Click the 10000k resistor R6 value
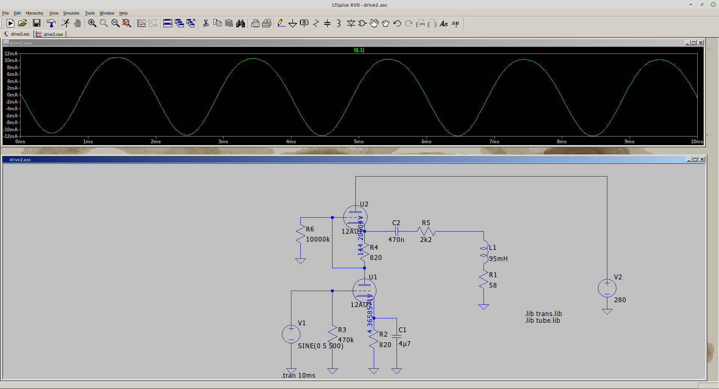Screen dimensions: 719x389 pyautogui.click(x=318, y=239)
